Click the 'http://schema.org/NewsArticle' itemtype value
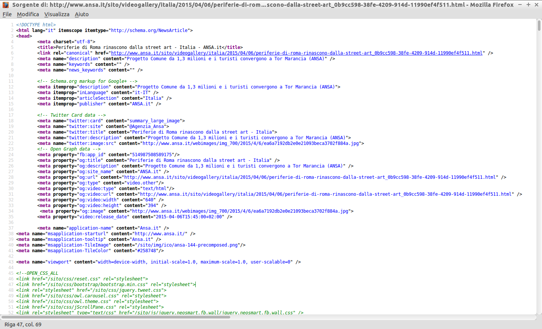The width and height of the screenshot is (542, 329). [149, 30]
